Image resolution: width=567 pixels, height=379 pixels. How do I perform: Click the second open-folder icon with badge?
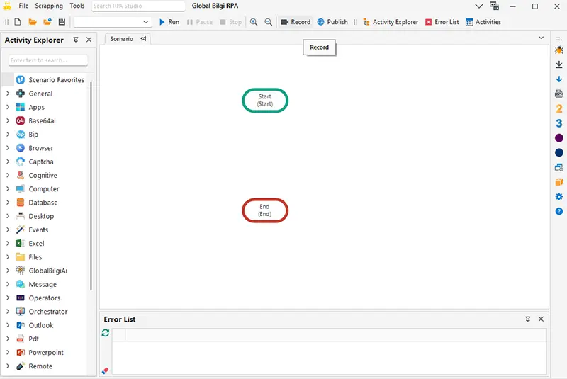click(x=47, y=22)
